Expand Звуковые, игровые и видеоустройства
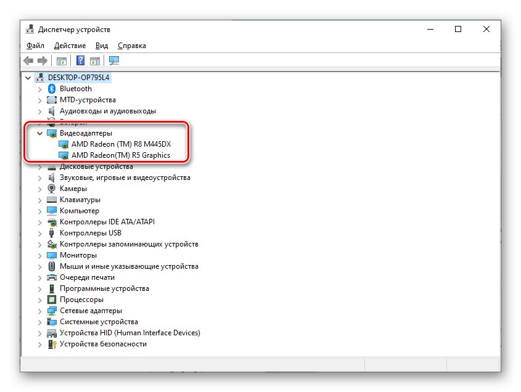 (x=40, y=178)
